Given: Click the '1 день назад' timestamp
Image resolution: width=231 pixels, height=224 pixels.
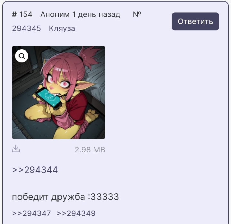Looking at the screenshot, I should tap(96, 14).
